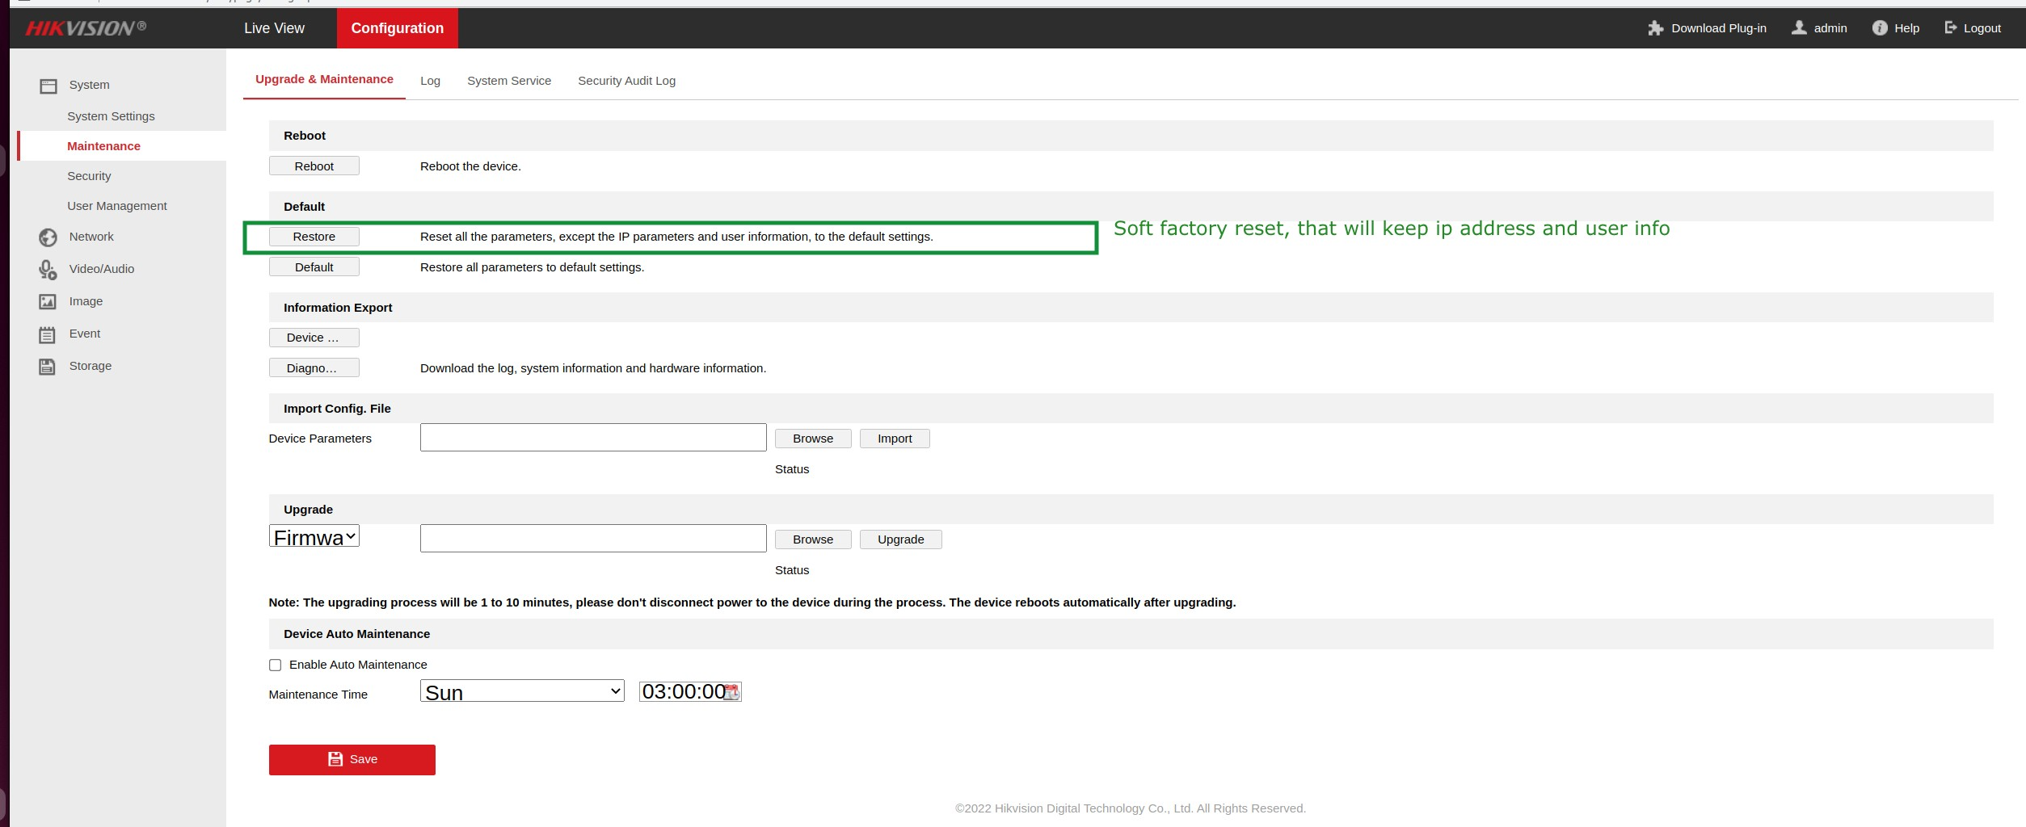Screen dimensions: 2026x827
Task: Click the Logout arrow icon
Action: (1951, 27)
